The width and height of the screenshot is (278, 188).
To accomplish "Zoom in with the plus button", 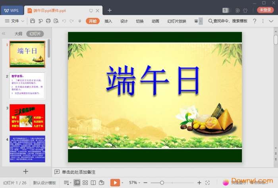I will (199, 182).
